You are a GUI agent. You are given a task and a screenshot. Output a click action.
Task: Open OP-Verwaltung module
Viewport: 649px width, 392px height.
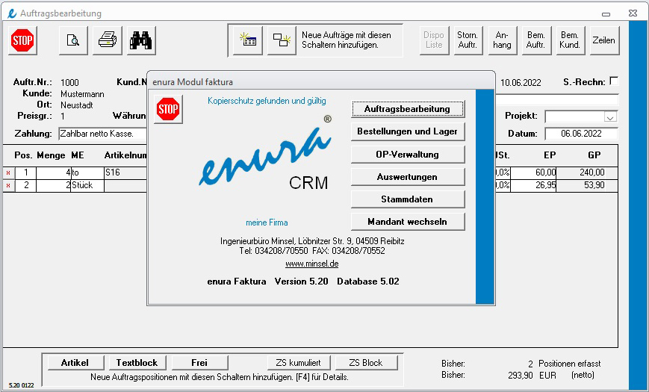click(408, 155)
